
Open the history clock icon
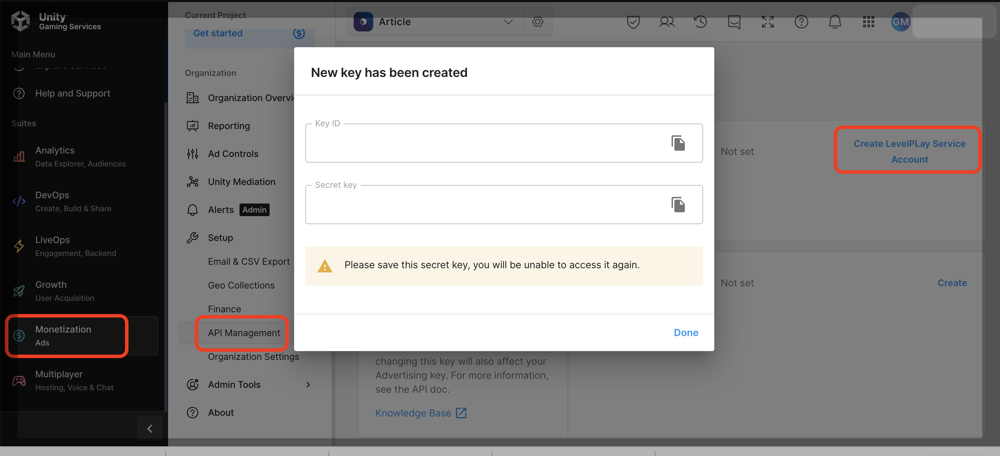point(700,22)
